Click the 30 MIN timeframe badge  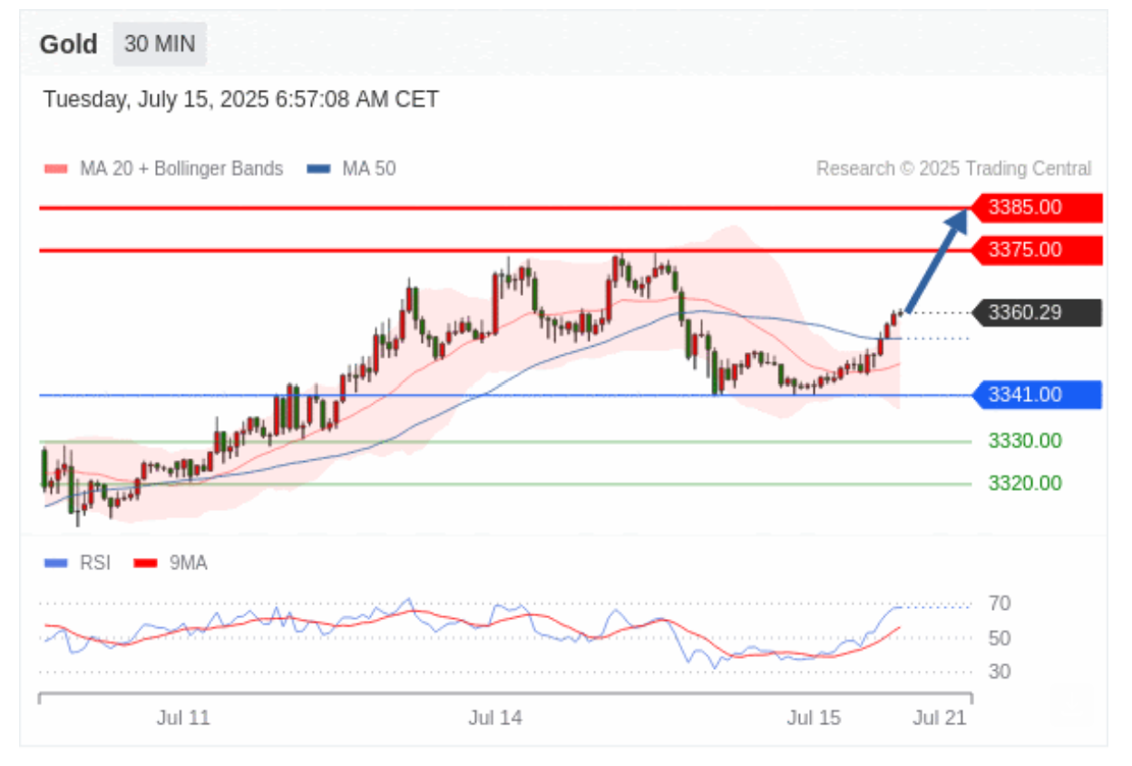(160, 44)
